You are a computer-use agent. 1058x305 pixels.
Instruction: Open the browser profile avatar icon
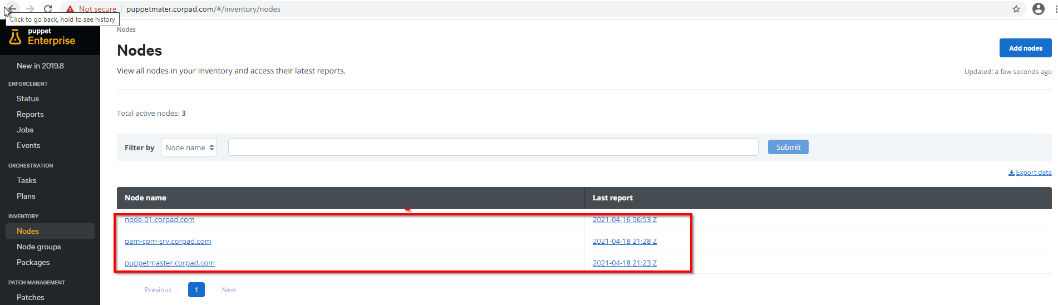point(1038,9)
